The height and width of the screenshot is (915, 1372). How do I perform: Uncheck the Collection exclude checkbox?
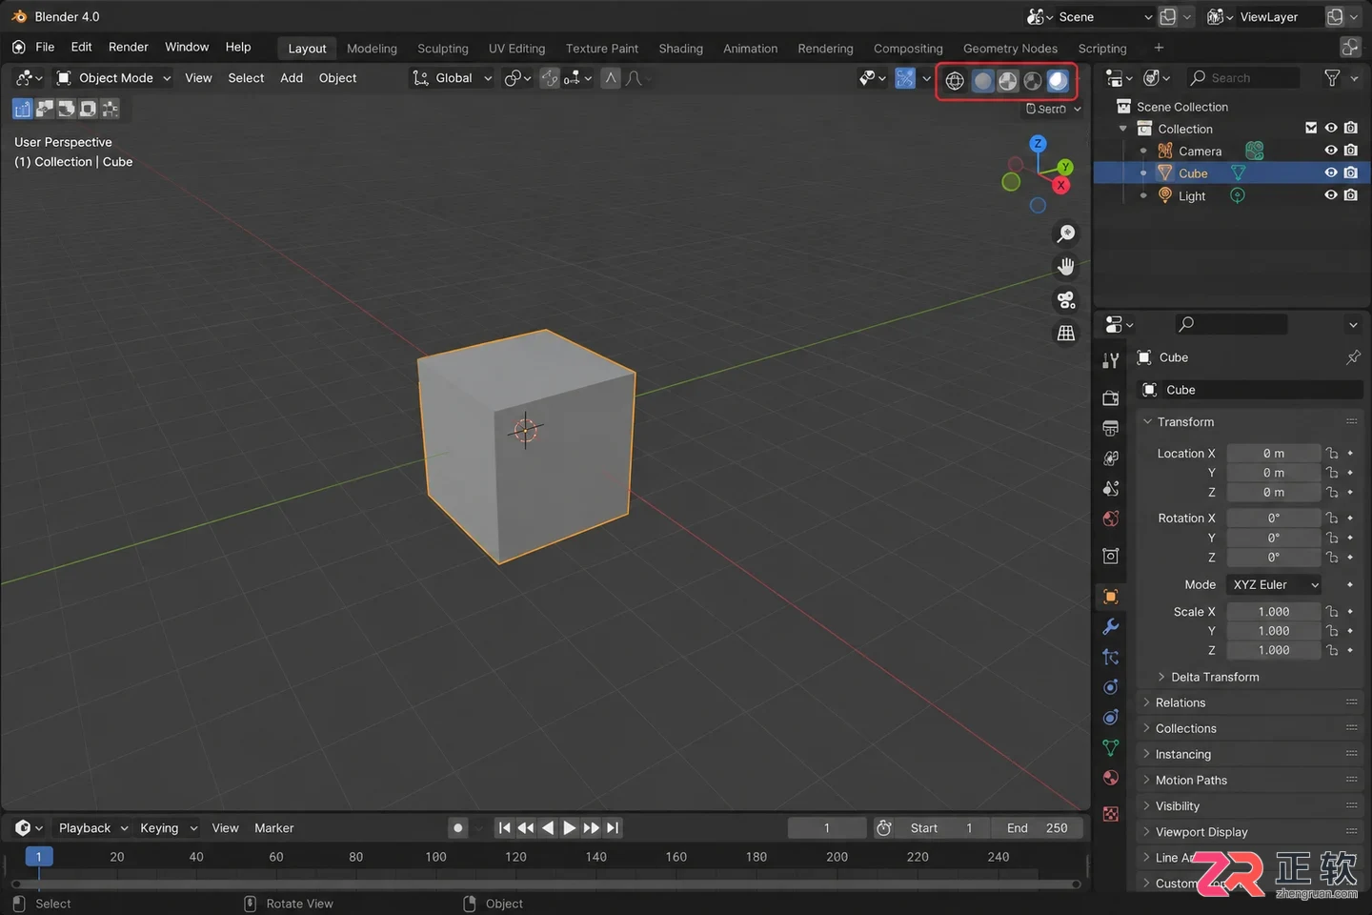pos(1311,128)
